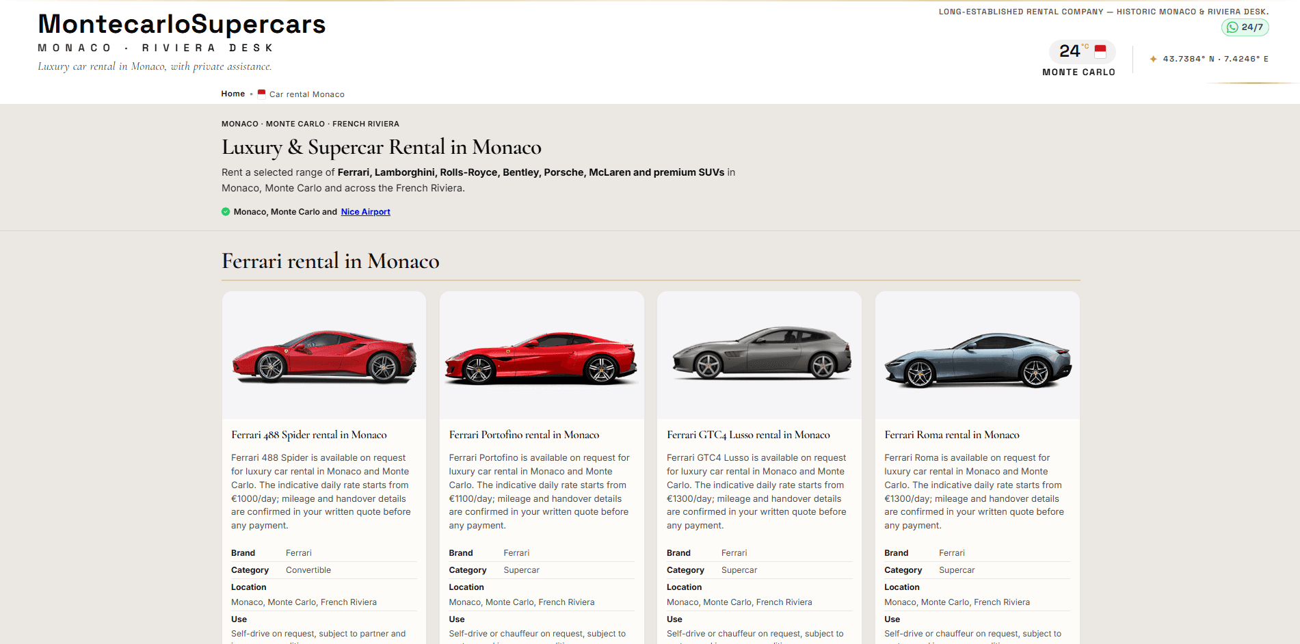
Task: Click the Ferrari 488 Spider description paragraph
Action: click(321, 492)
